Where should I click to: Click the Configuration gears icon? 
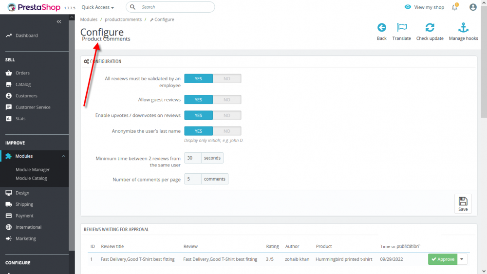pos(86,61)
